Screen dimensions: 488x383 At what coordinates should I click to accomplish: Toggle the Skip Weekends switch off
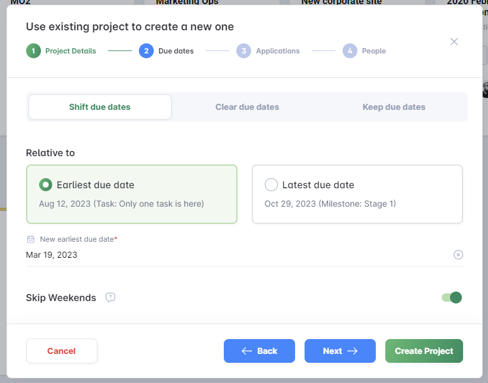pos(452,297)
